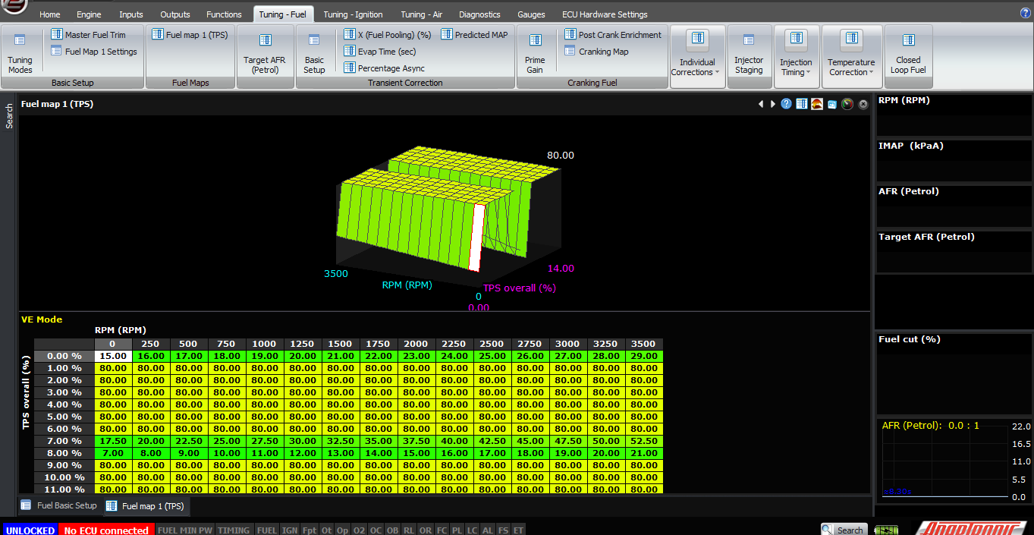Click the 2000 RPM column header
1034x535 pixels.
[416, 344]
